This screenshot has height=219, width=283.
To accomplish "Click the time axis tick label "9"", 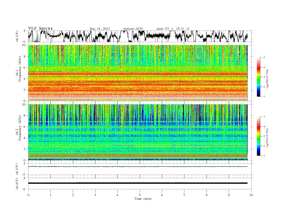I will (x=229, y=195).
